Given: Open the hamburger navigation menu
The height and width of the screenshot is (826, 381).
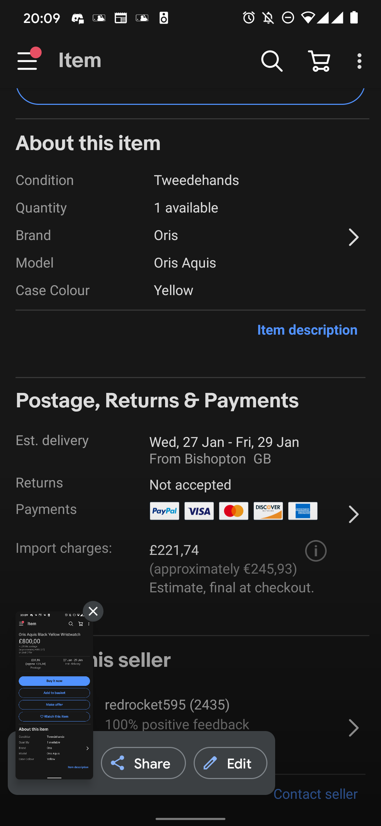Looking at the screenshot, I should click(x=28, y=61).
